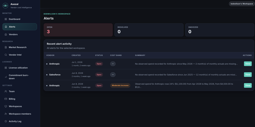Image resolution: width=255 pixels, height=127 pixels.
Task: Click the Vendor Intel magnifier icon
Action: (6, 55)
